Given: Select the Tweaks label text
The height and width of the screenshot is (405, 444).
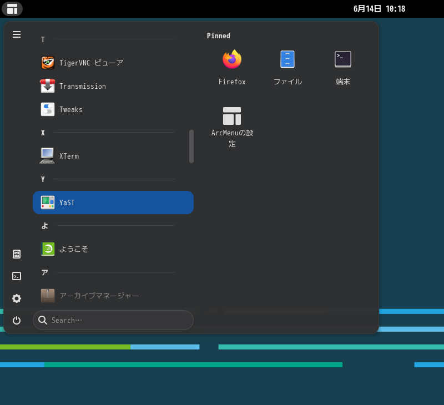Looking at the screenshot, I should coord(71,109).
